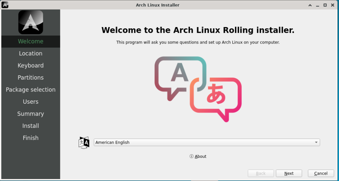The height and width of the screenshot is (181, 339).
Task: Close the installer window
Action: (332, 5)
